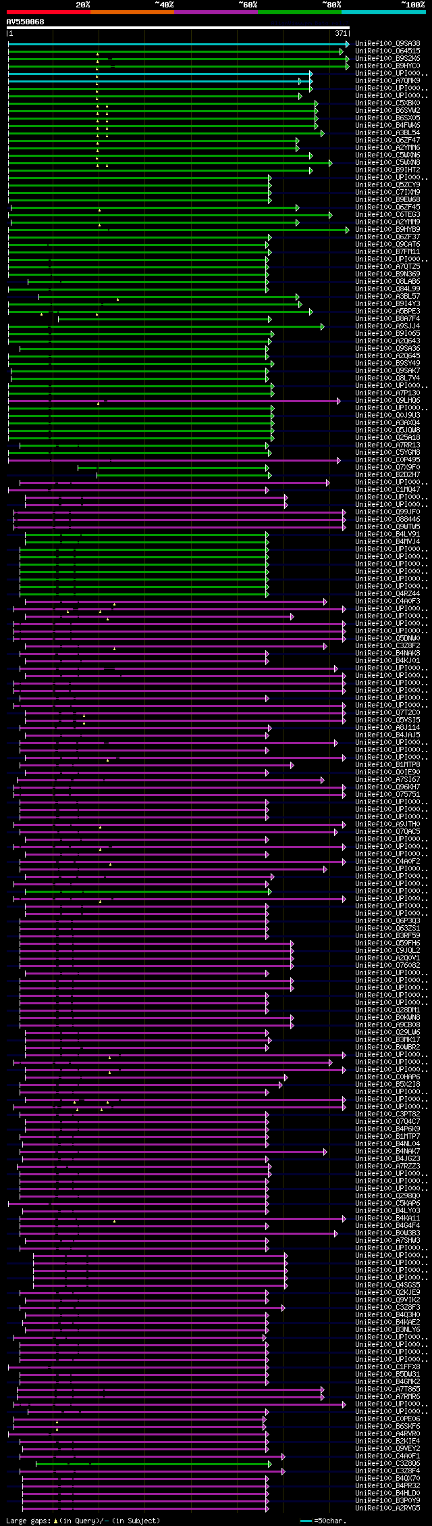The height and width of the screenshot is (1526, 432).
Task: Open hit UniRef100_Q9SA38
Action: pos(387,43)
